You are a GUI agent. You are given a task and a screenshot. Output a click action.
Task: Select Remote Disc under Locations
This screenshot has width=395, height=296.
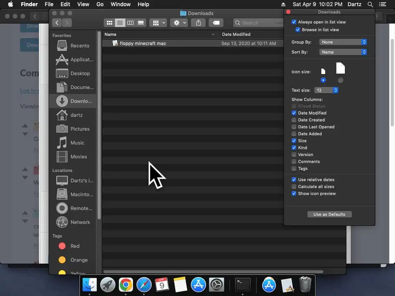[x=73, y=208]
